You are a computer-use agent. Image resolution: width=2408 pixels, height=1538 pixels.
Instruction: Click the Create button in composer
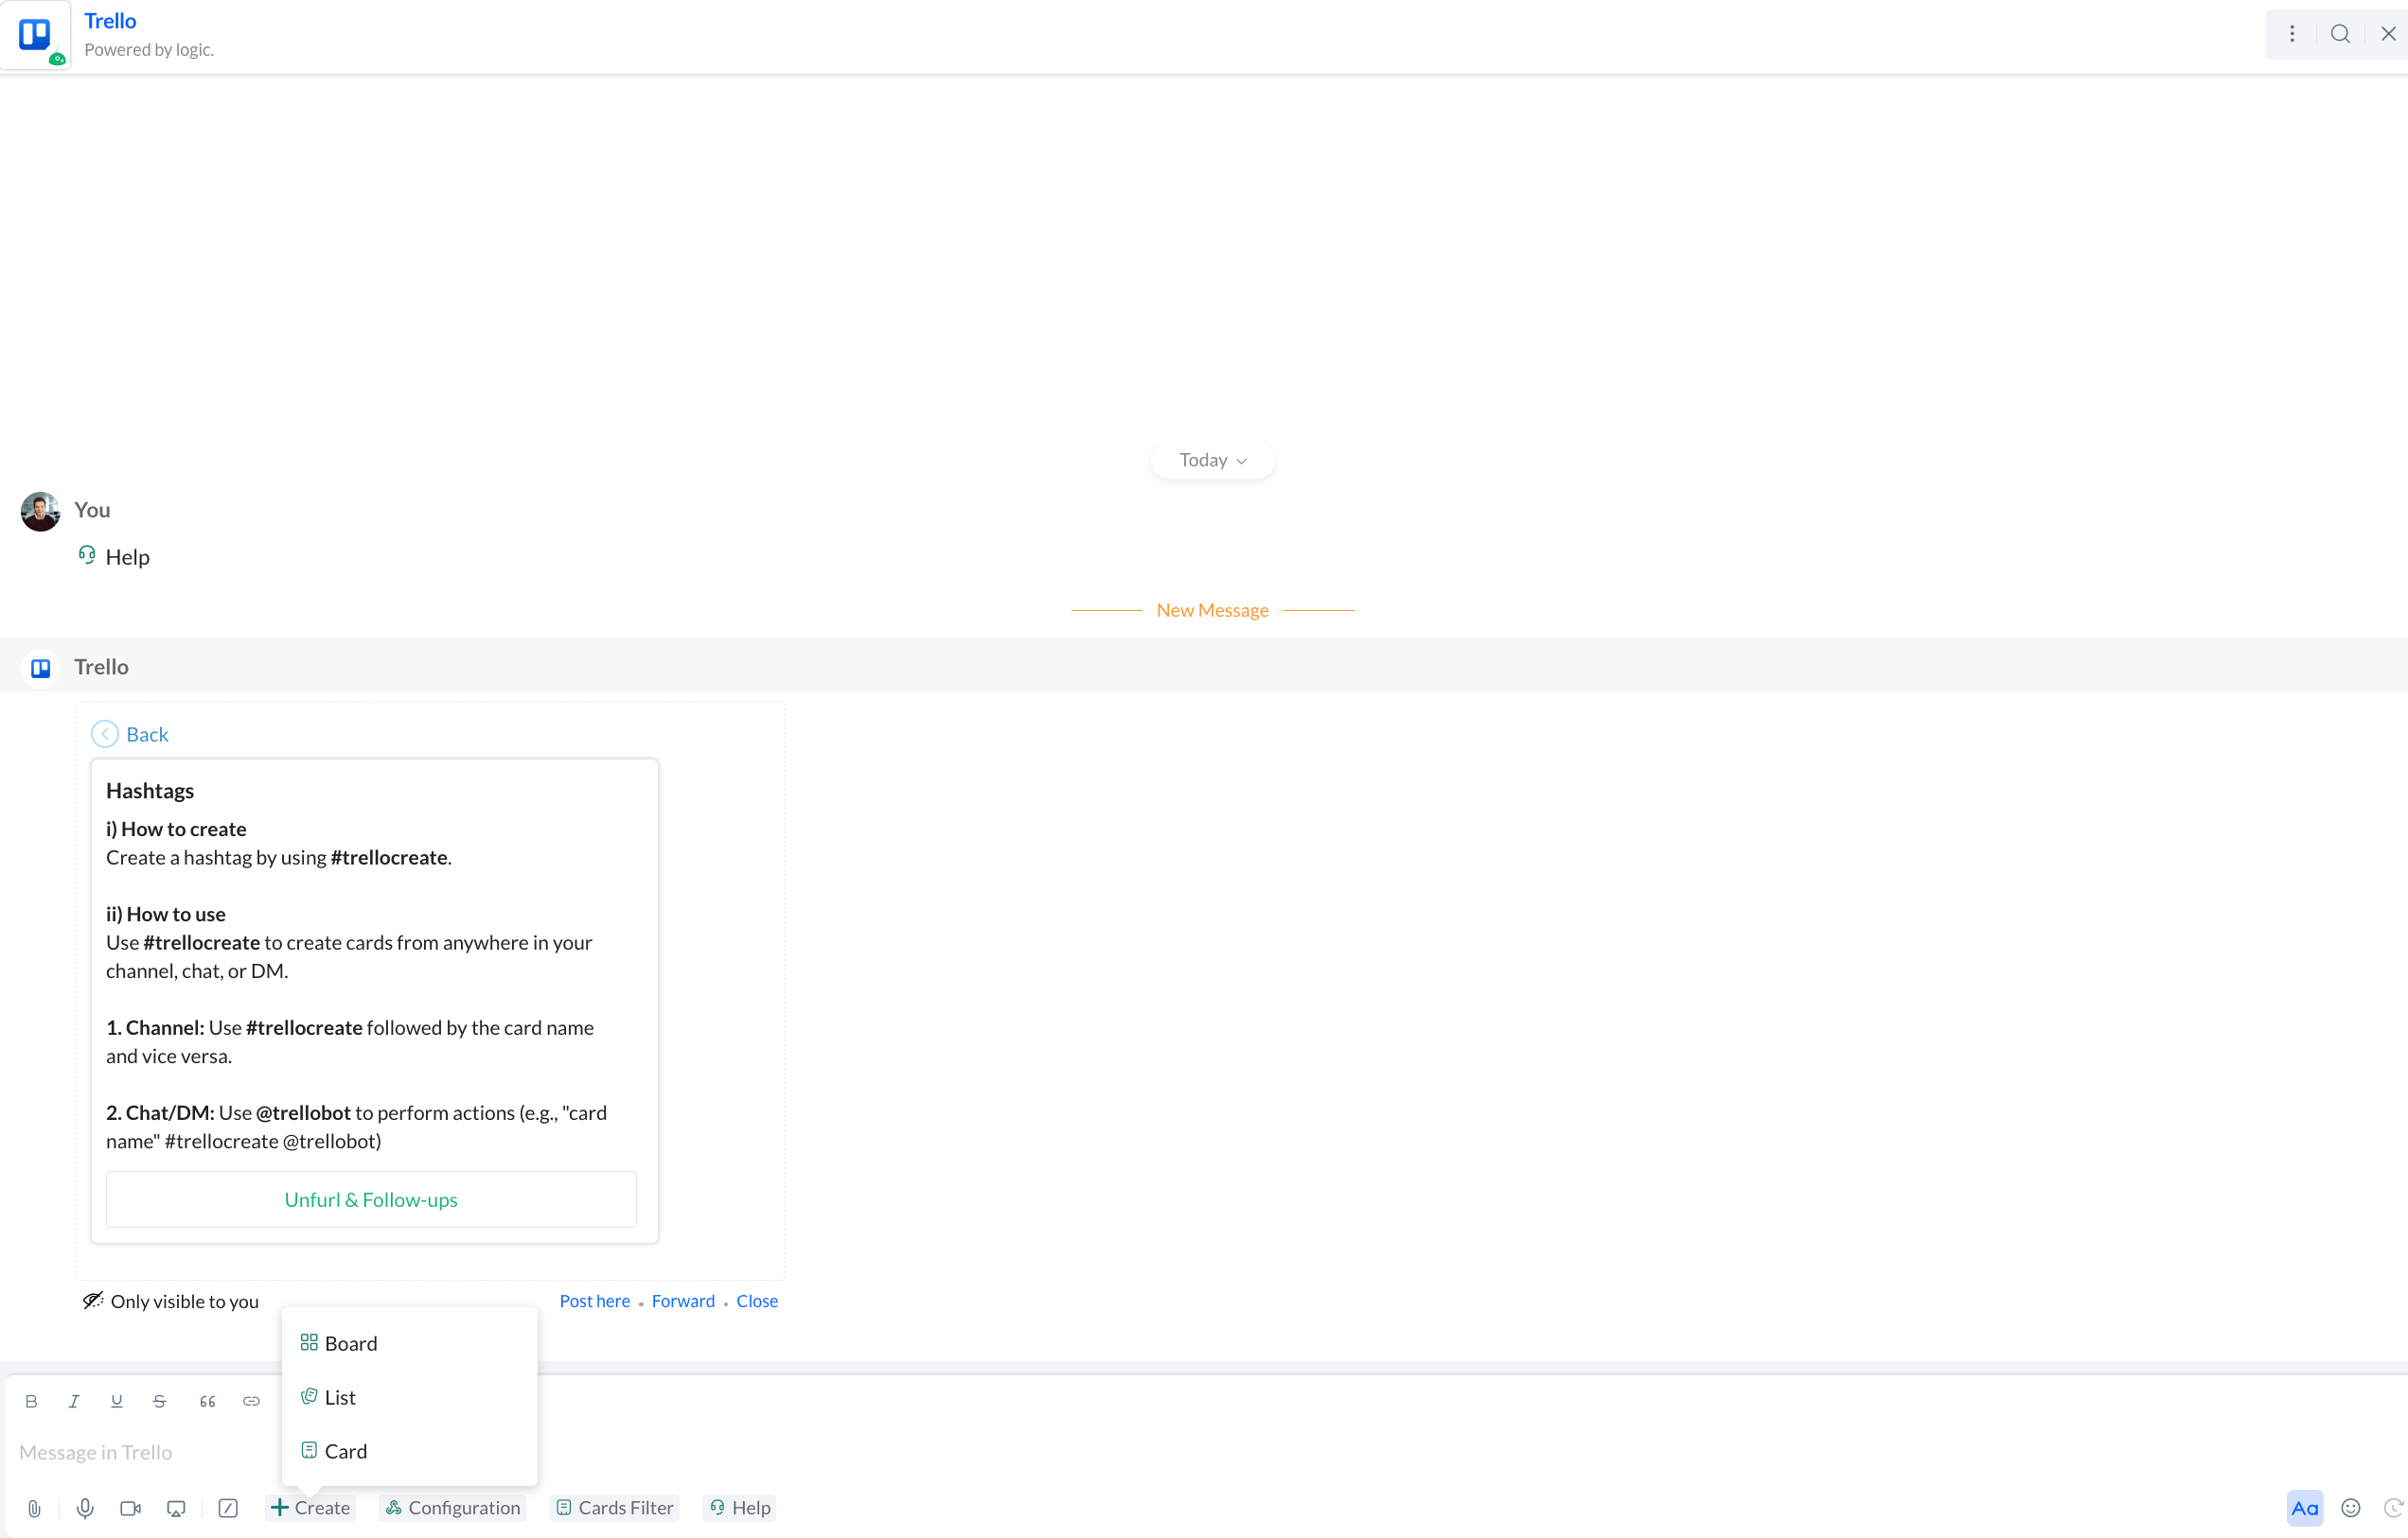tap(310, 1508)
